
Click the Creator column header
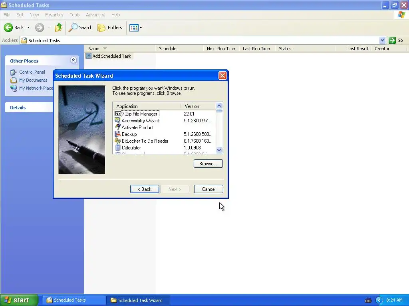(x=389, y=48)
